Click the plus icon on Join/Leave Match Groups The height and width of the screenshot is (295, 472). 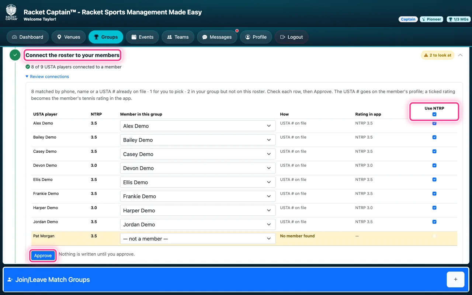tap(455, 280)
